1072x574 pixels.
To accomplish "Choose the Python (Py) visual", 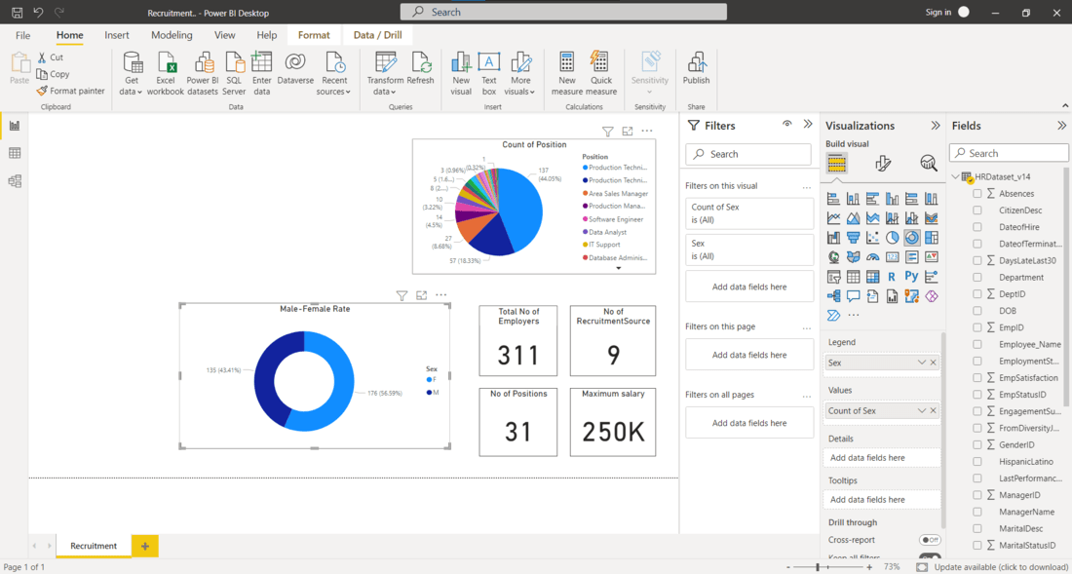I will (911, 277).
